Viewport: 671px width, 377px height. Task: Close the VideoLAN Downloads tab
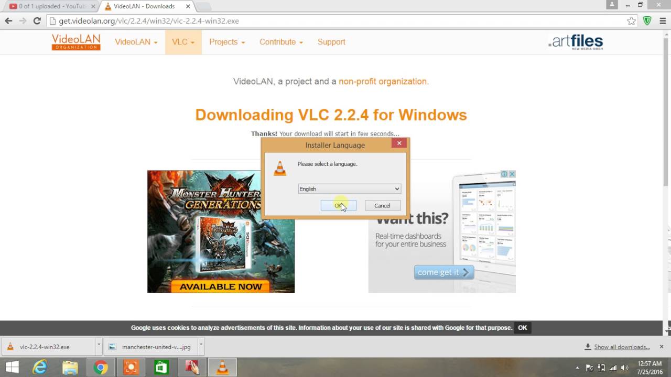[x=188, y=6]
